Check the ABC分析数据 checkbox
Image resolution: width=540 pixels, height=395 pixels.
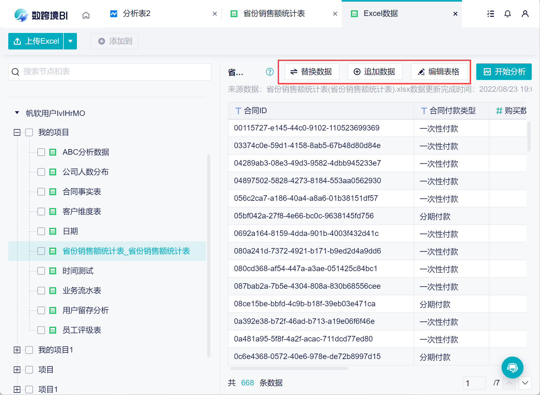coord(41,152)
